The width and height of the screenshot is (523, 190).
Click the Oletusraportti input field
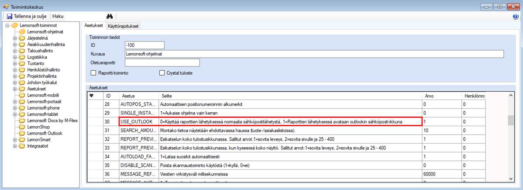[x=162, y=62]
